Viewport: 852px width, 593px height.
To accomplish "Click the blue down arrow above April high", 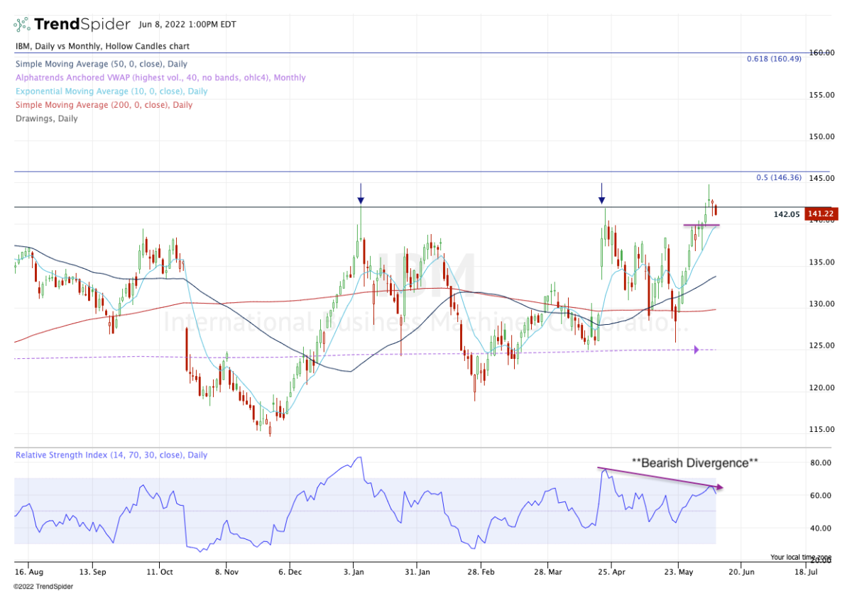I will [602, 192].
